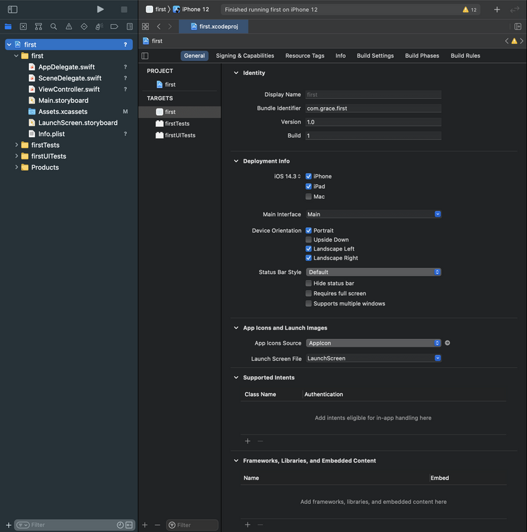Open the Info tab

pyautogui.click(x=340, y=56)
